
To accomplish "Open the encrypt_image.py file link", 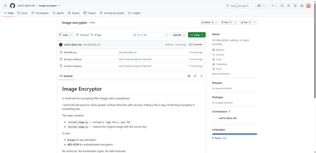I will [73, 66].
